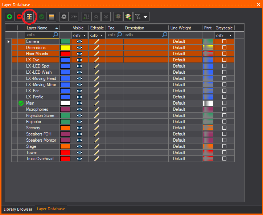Click the green checkmark set-current icon
The image size is (263, 215).
click(x=42, y=17)
